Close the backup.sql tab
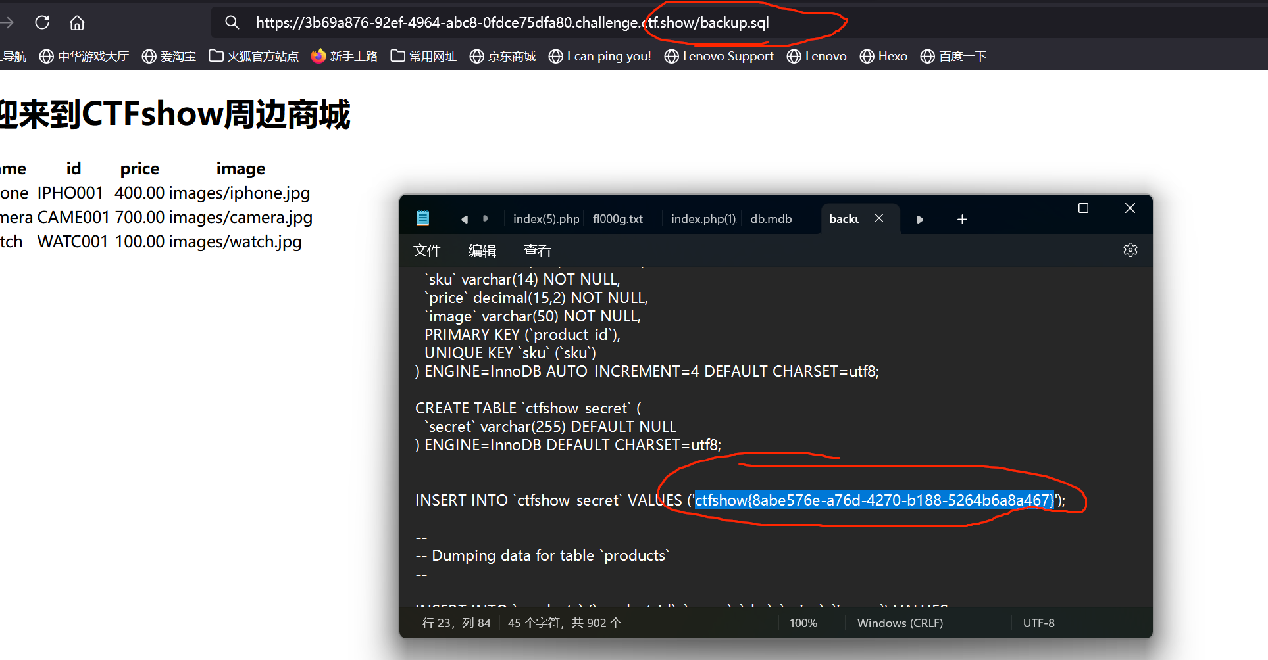1268x660 pixels. tap(878, 218)
